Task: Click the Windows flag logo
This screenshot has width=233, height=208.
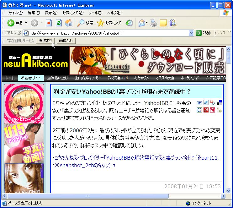Action: click(x=226, y=13)
